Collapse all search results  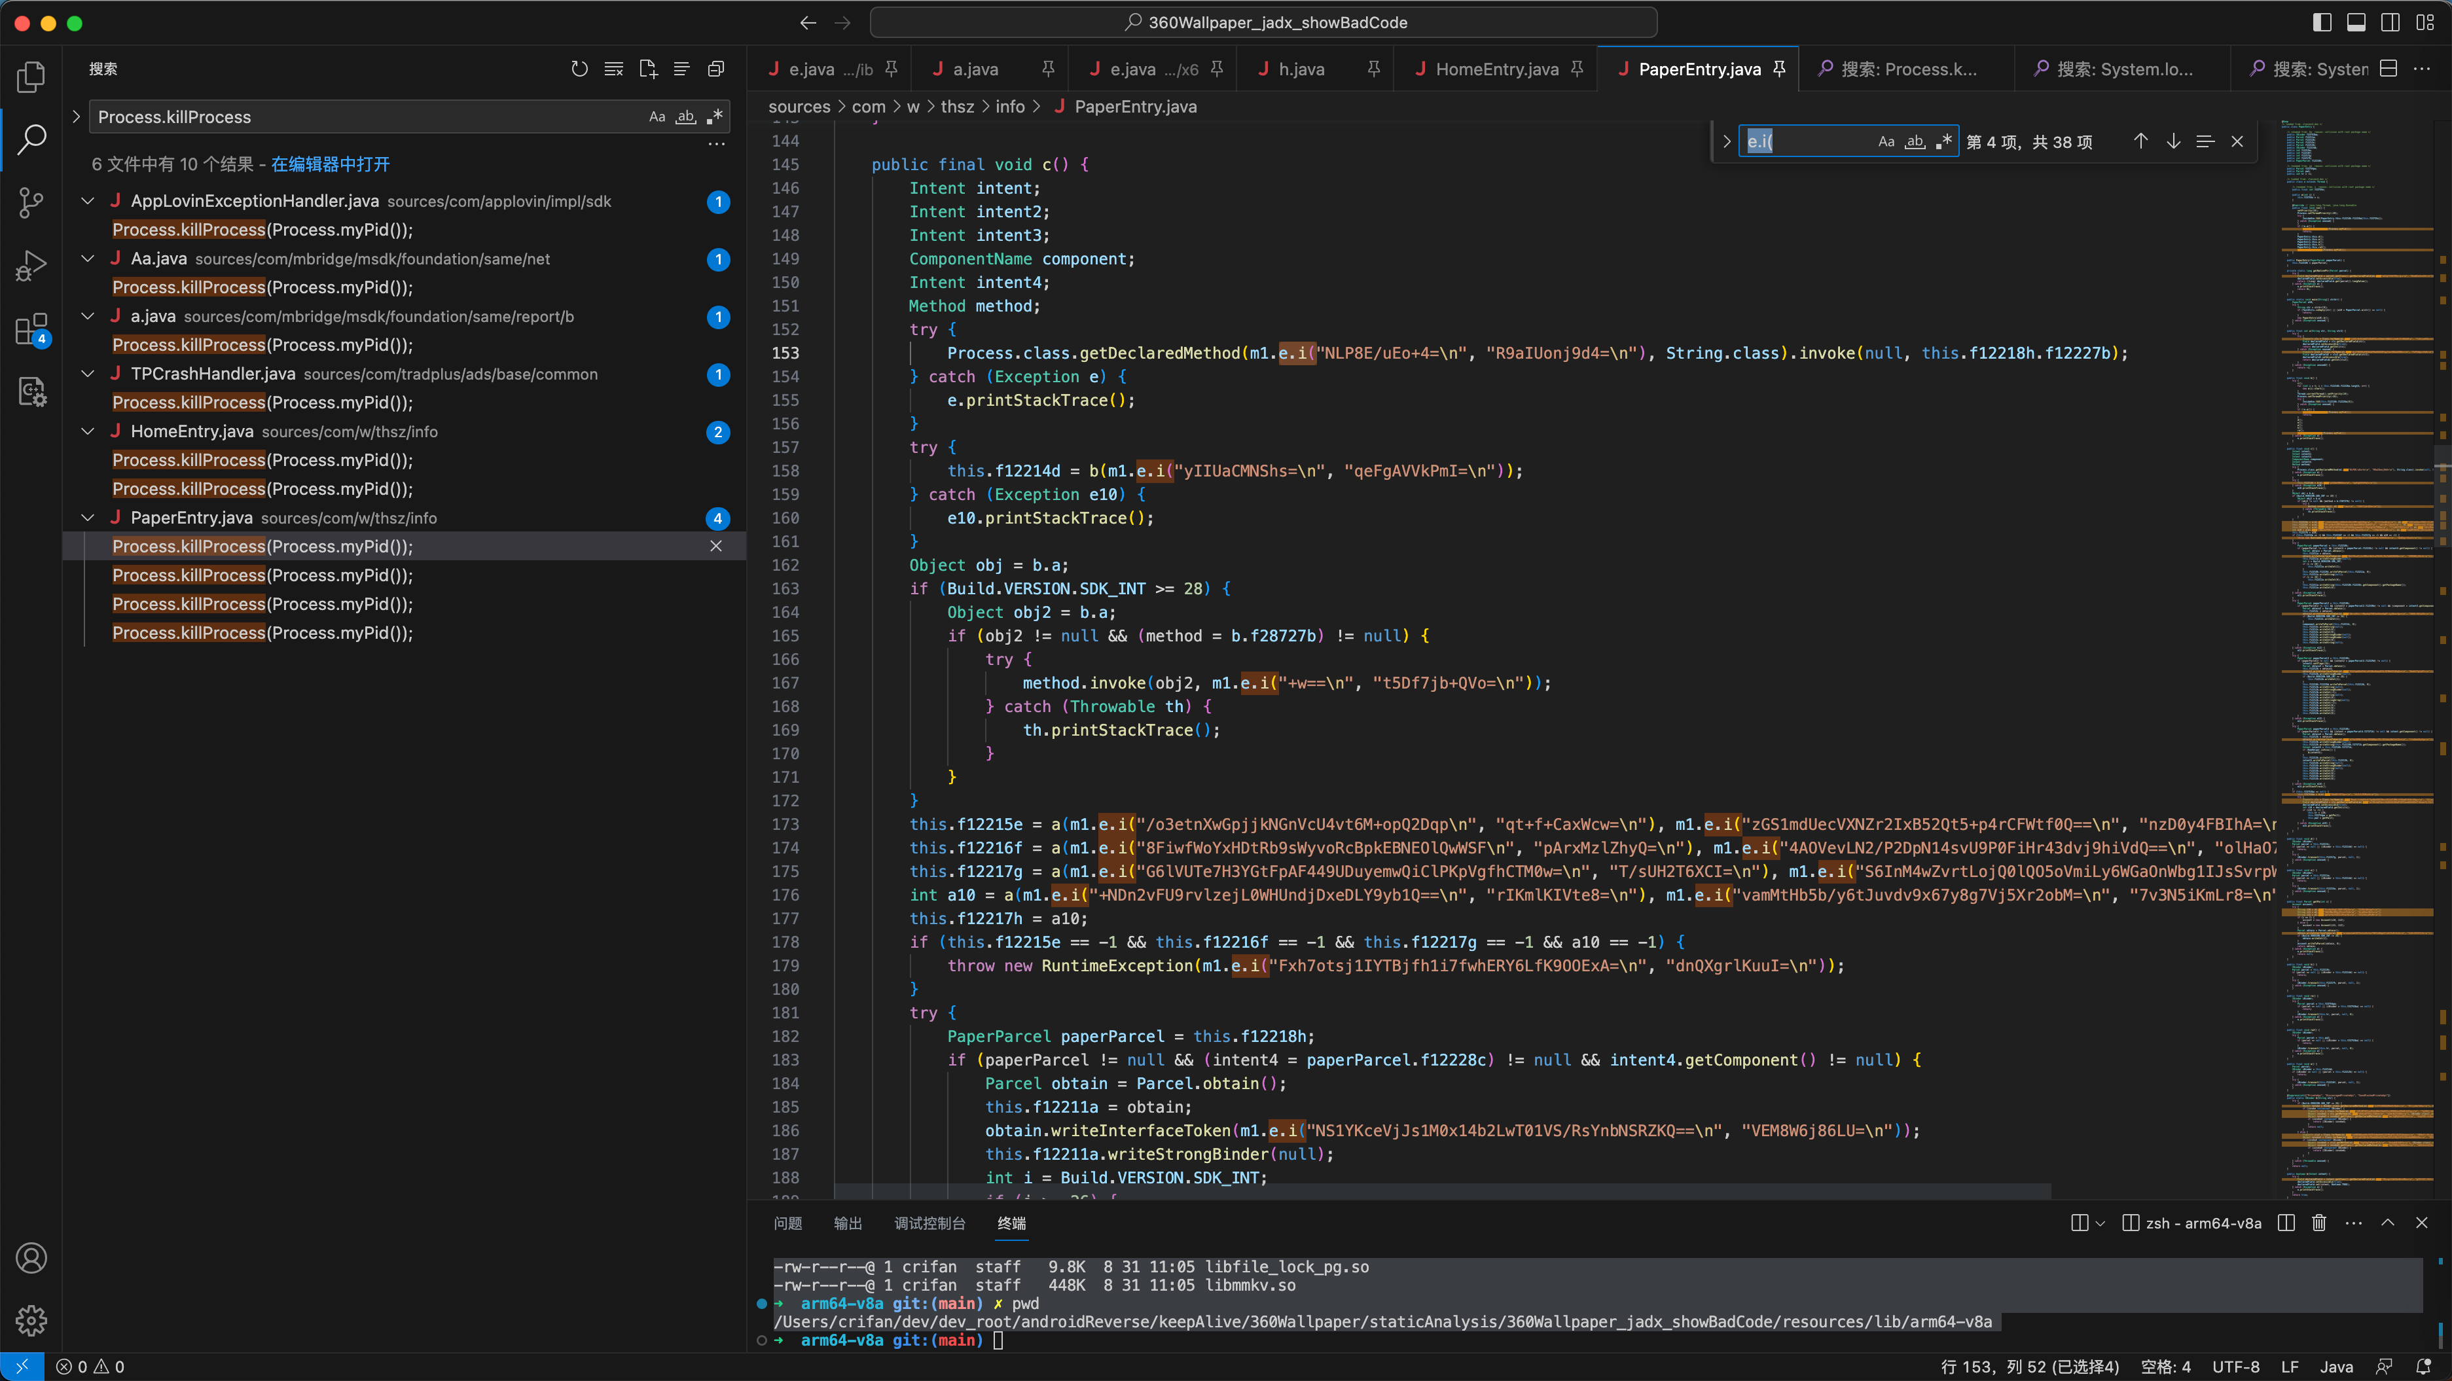click(x=716, y=69)
